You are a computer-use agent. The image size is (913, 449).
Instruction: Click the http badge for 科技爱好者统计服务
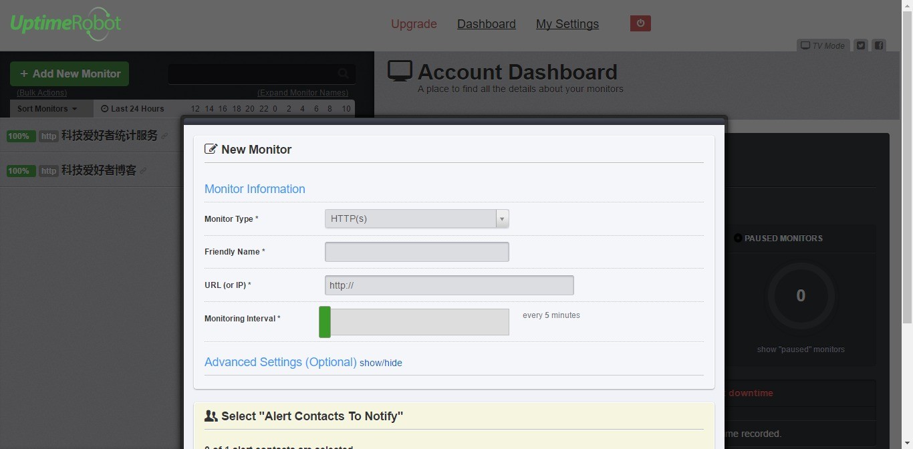tap(49, 136)
